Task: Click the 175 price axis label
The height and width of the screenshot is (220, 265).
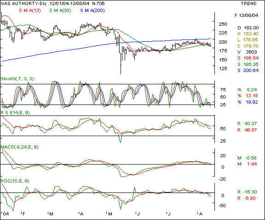Action: (223, 51)
